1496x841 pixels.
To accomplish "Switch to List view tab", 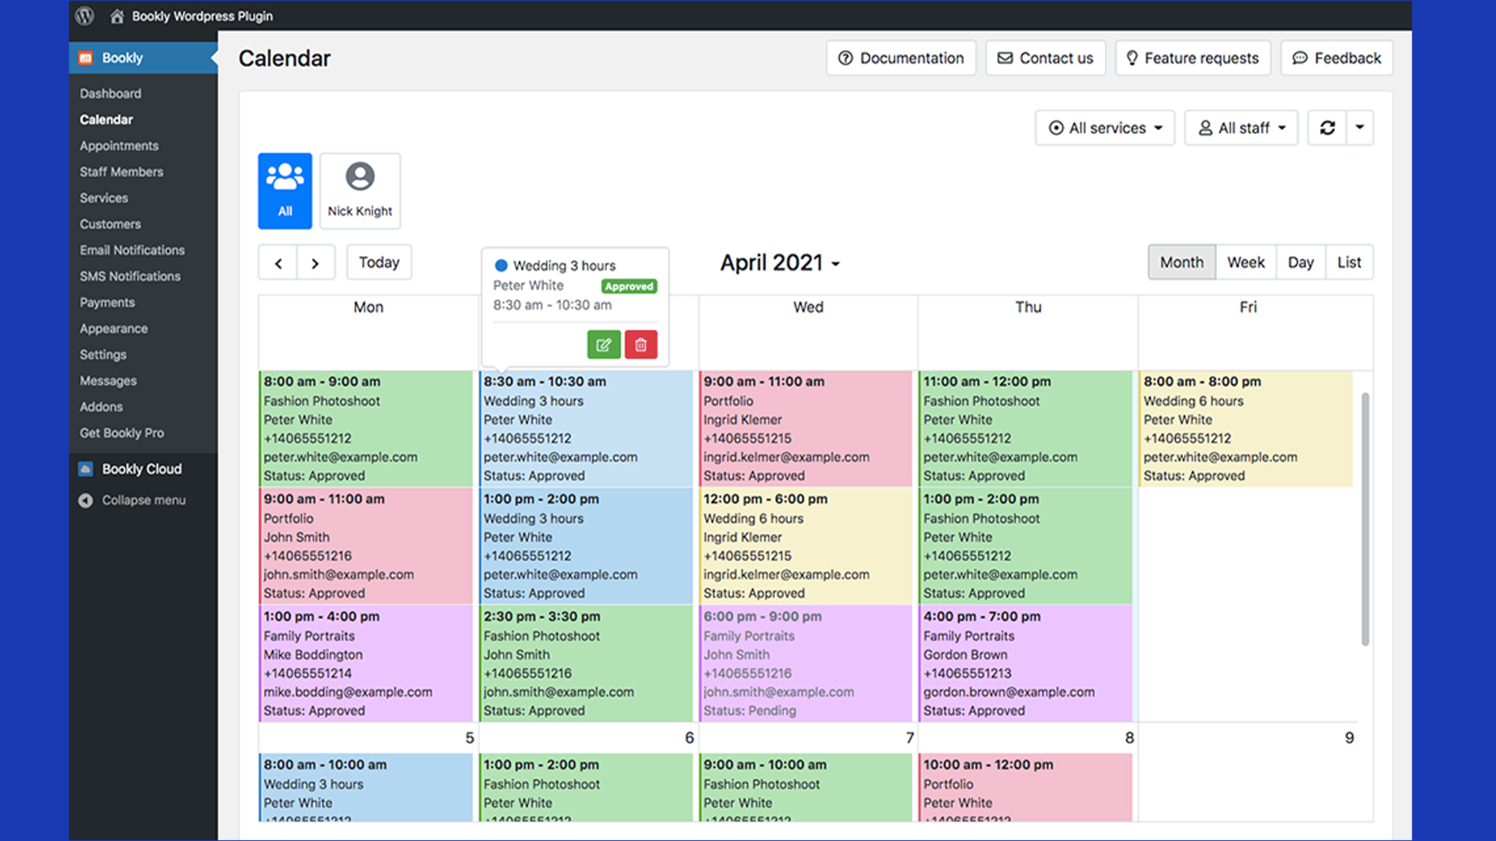I will pos(1349,262).
